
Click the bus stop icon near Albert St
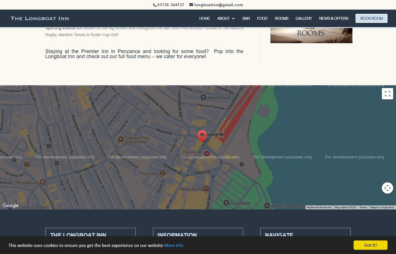242,164
